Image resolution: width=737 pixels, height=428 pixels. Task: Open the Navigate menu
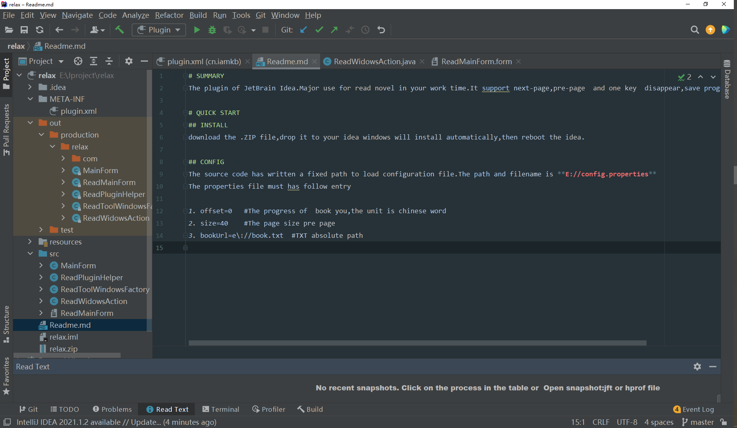(x=77, y=15)
